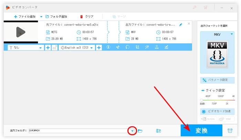241x140 pixels.
Task: Click the 4K label on quality scale
Action: tap(233, 96)
